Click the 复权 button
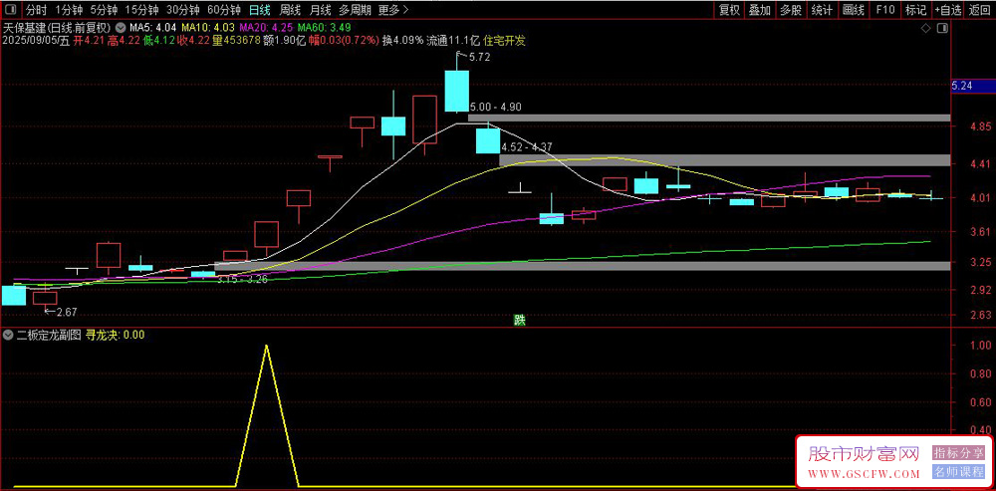 click(729, 10)
